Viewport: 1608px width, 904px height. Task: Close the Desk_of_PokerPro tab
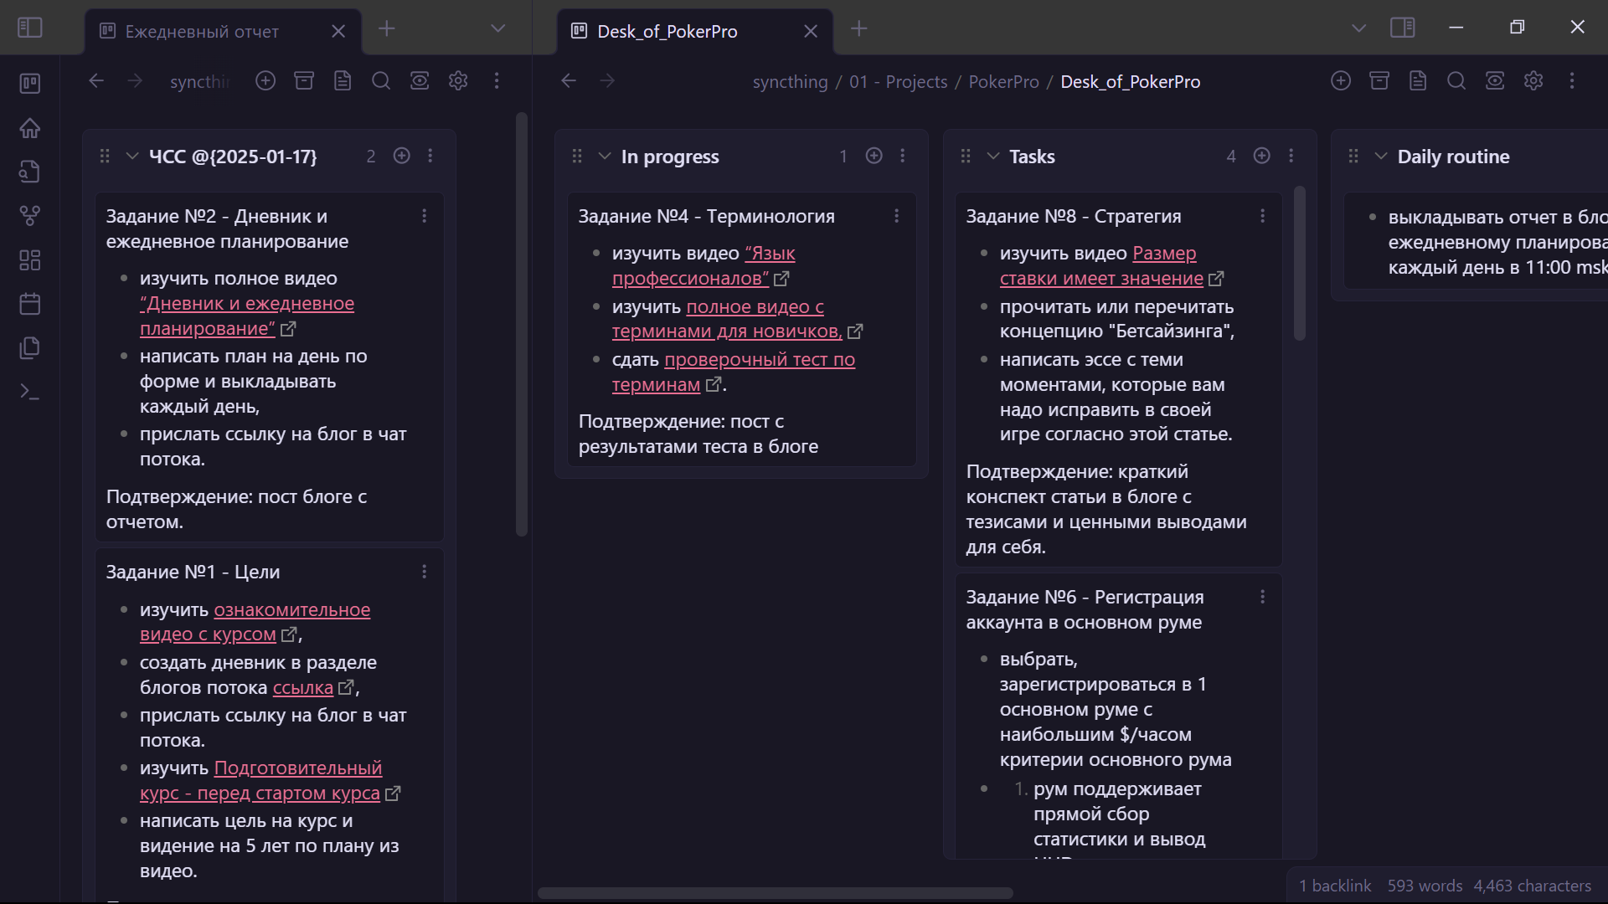811,31
